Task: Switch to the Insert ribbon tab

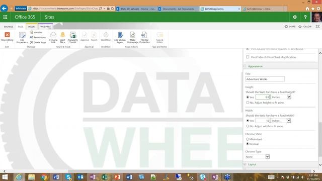Action: point(32,27)
